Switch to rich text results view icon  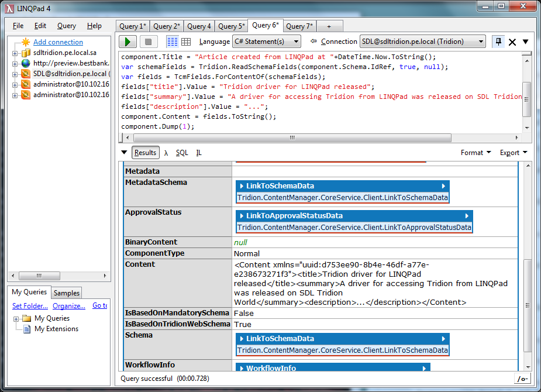173,42
